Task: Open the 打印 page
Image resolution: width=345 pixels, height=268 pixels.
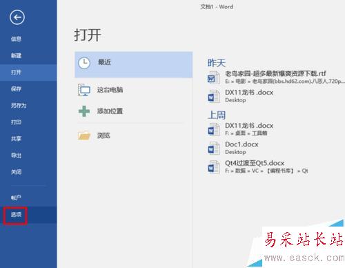Action: pos(16,122)
